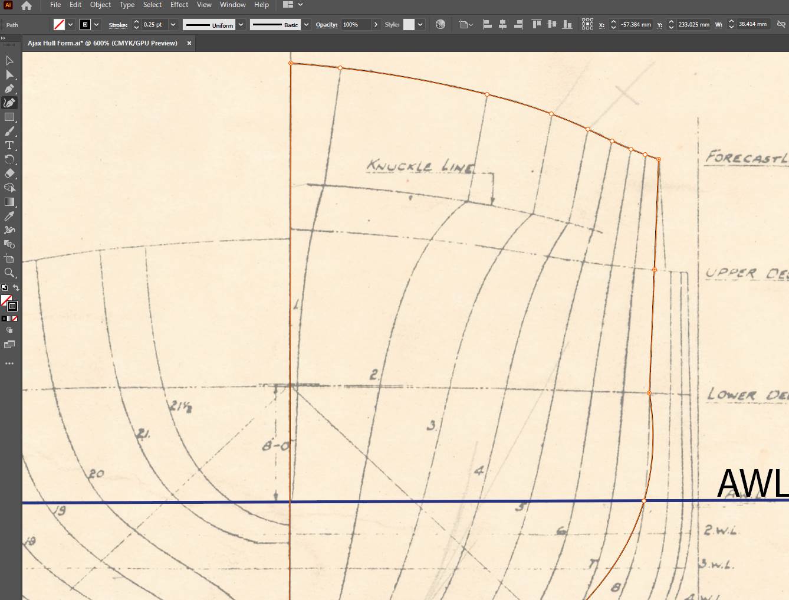Swap fill and stroke colors
The height and width of the screenshot is (600, 789).
[16, 288]
